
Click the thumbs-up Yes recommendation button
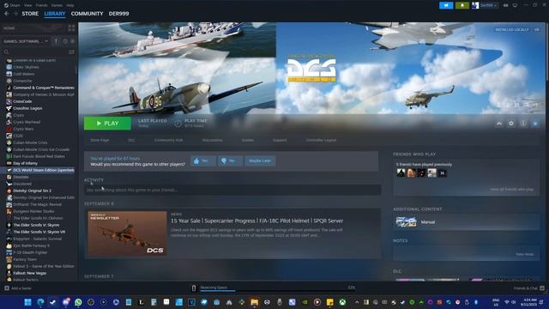(202, 161)
